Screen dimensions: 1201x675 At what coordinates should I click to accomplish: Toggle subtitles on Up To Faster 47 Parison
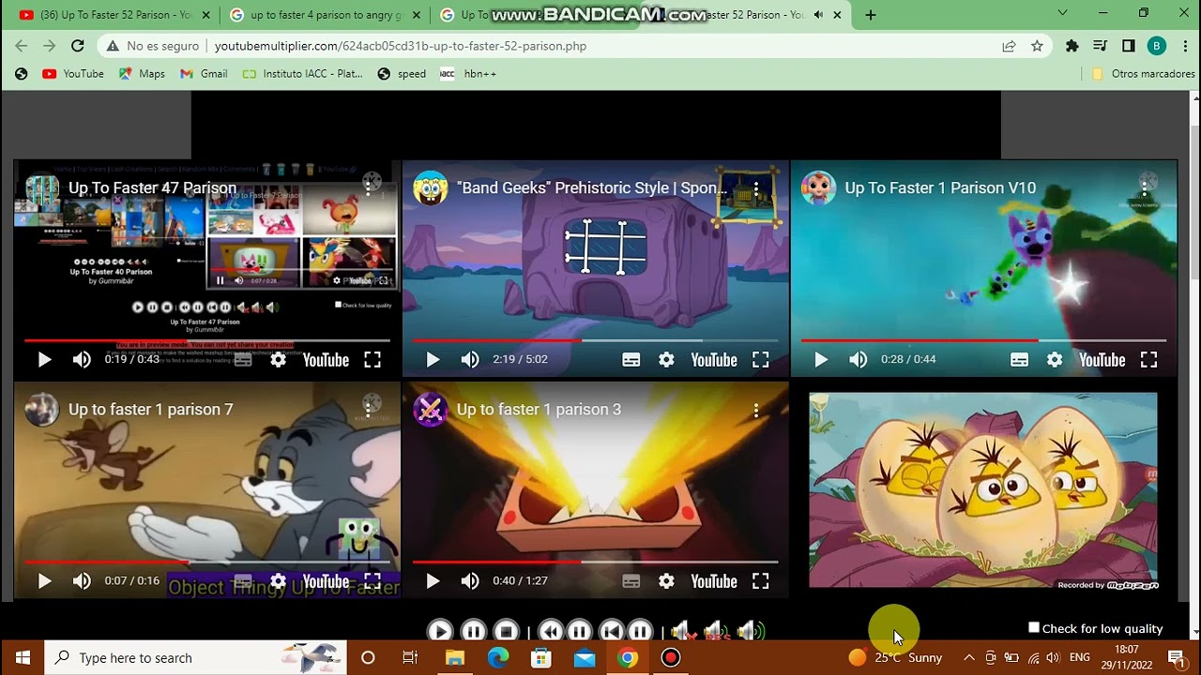[243, 359]
